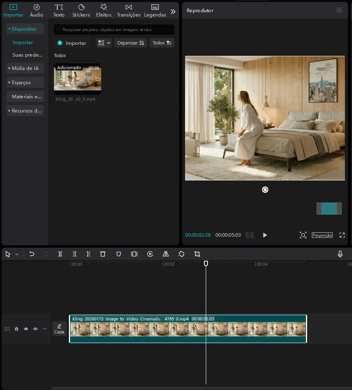Viewport: 352px width, 390px height.
Task: Click the split clip tool icon
Action: [60, 254]
